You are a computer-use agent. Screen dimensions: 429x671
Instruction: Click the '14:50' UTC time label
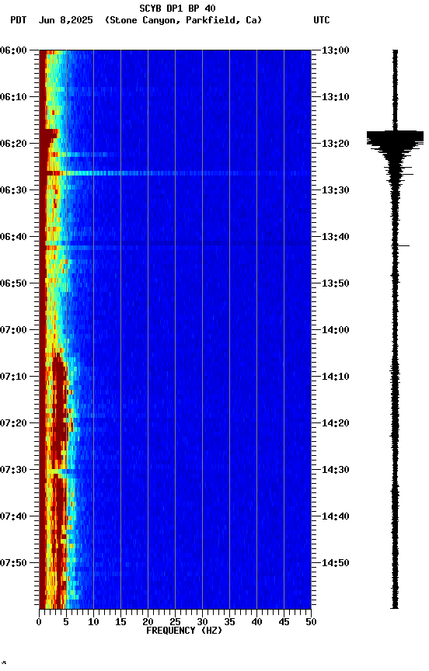pyautogui.click(x=336, y=563)
